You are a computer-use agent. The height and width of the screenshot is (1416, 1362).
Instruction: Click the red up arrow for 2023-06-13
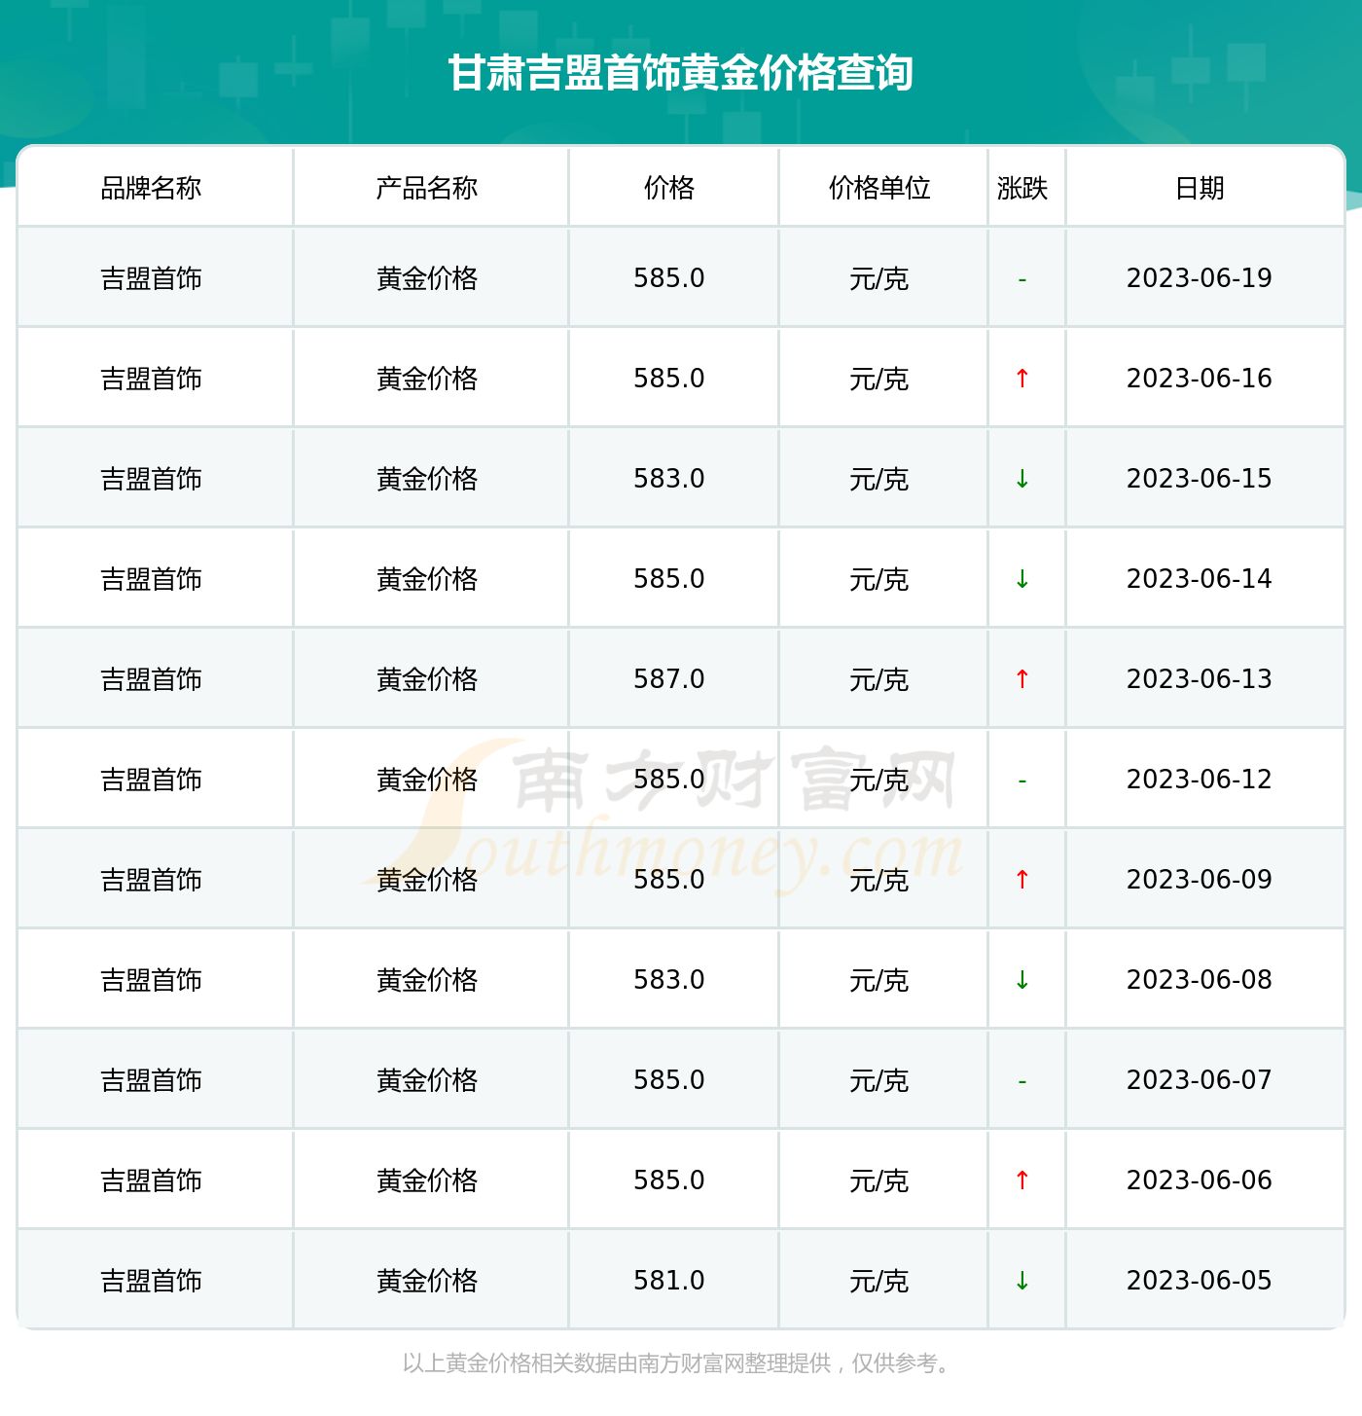click(1022, 679)
